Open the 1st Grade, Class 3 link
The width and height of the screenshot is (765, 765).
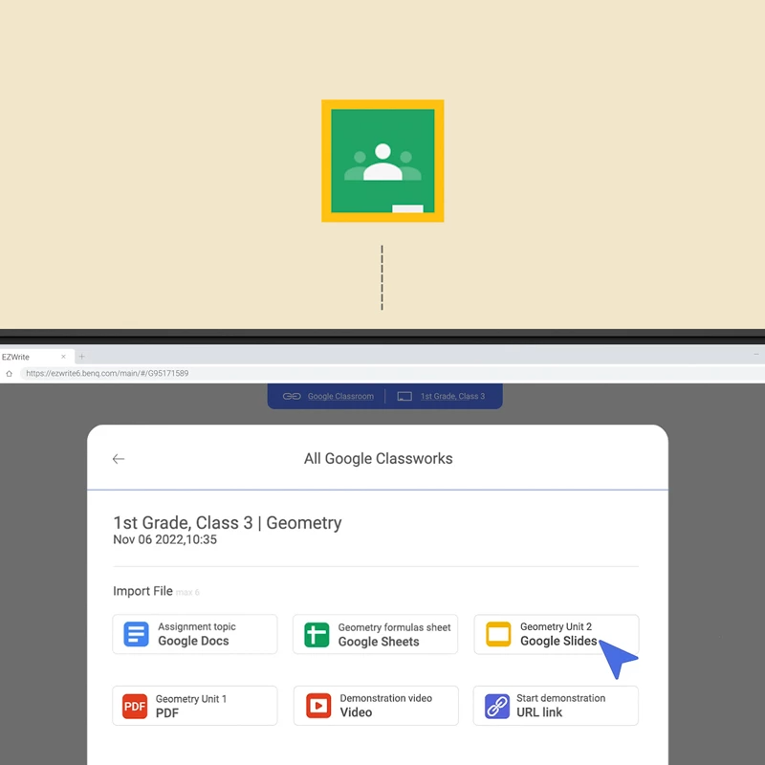(452, 396)
